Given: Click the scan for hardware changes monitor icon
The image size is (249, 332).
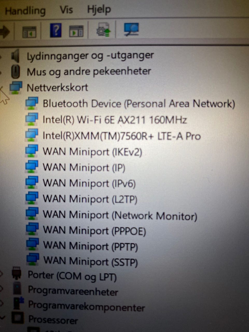Looking at the screenshot, I should 131,29.
